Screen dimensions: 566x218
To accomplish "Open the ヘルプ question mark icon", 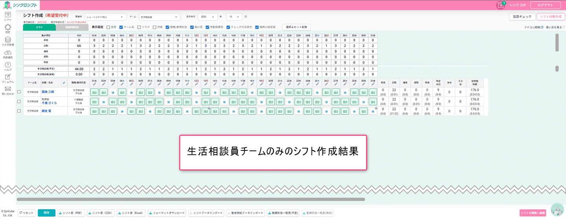I will 7,65.
